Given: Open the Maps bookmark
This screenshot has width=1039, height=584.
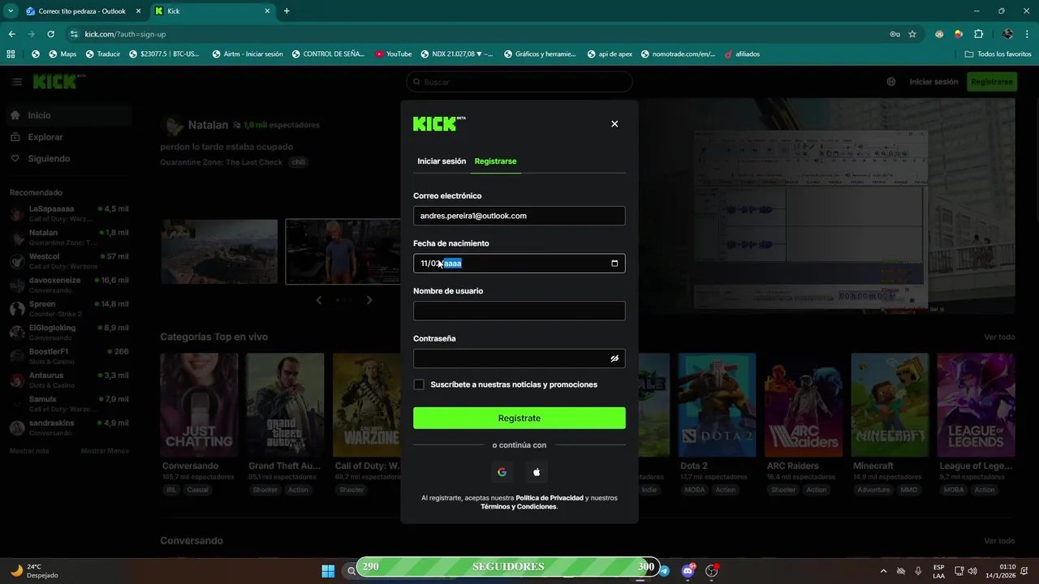Looking at the screenshot, I should coord(63,54).
